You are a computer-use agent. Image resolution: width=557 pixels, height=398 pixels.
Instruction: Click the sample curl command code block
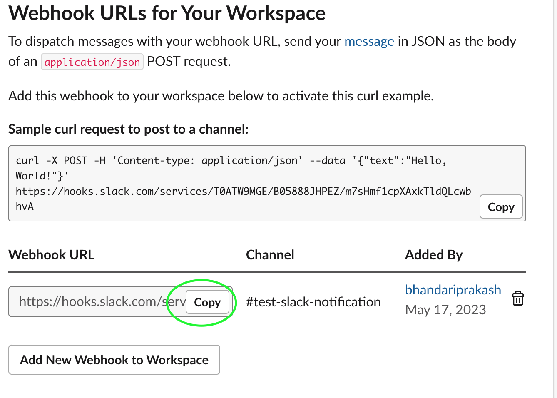coord(267,183)
